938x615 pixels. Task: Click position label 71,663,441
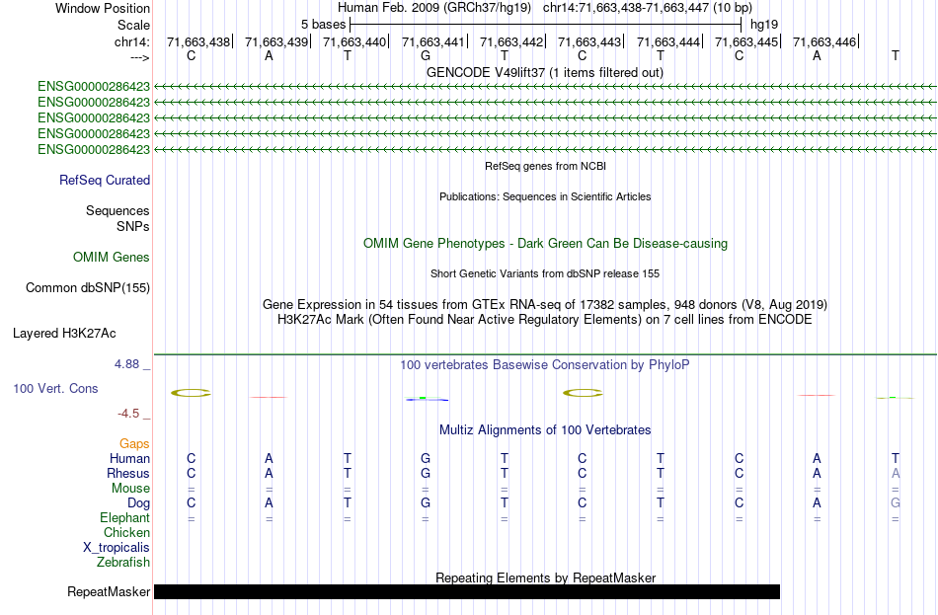[x=433, y=41]
